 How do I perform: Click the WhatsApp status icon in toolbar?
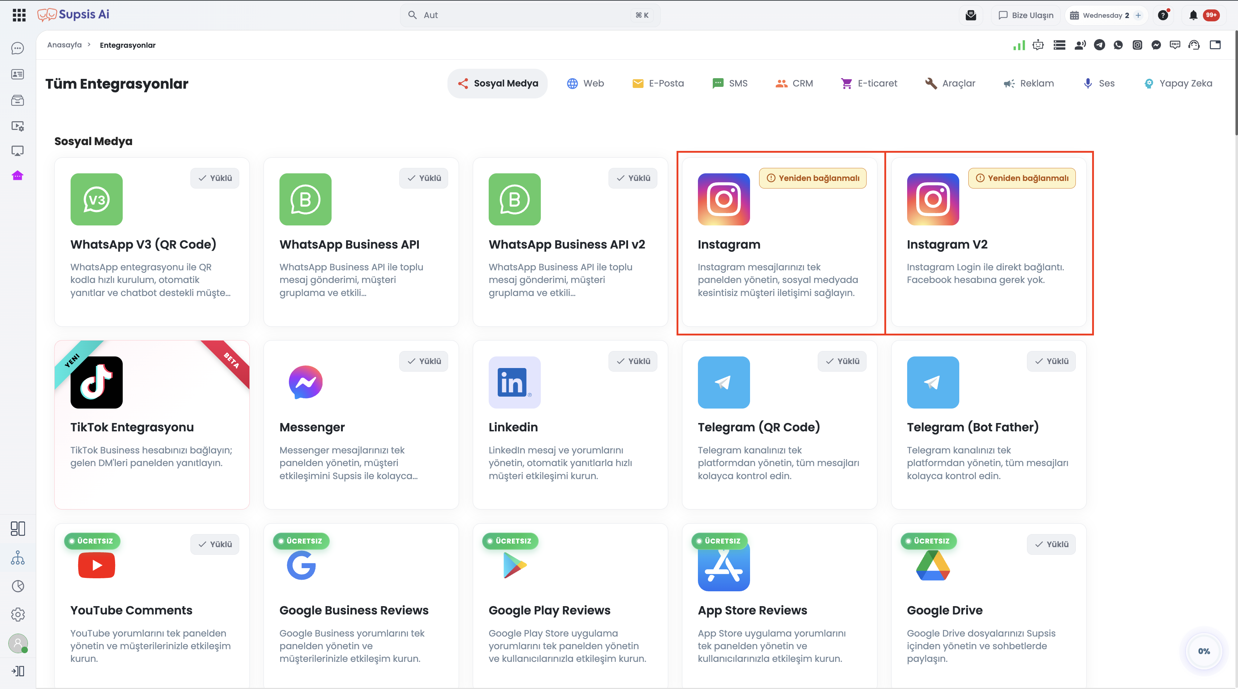point(1118,45)
